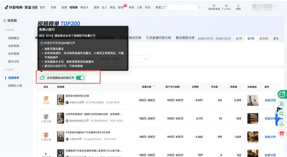Open 圆角穿衣镜家用试衣镜 video title

click(x=77, y=96)
